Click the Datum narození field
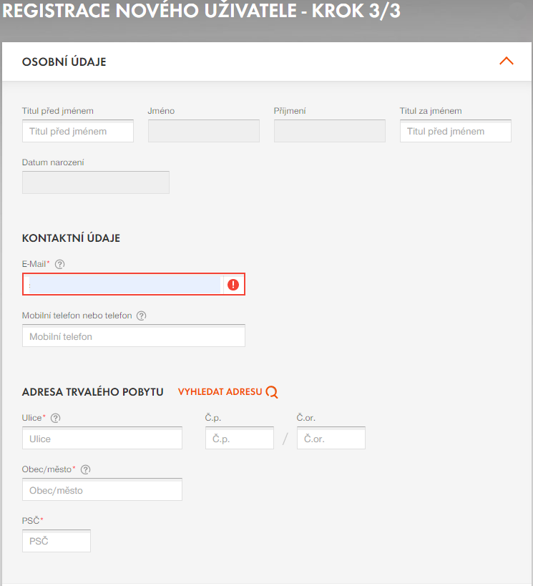533x586 pixels. (96, 183)
